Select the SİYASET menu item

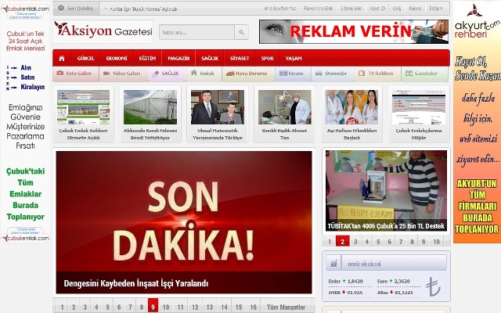[239, 59]
